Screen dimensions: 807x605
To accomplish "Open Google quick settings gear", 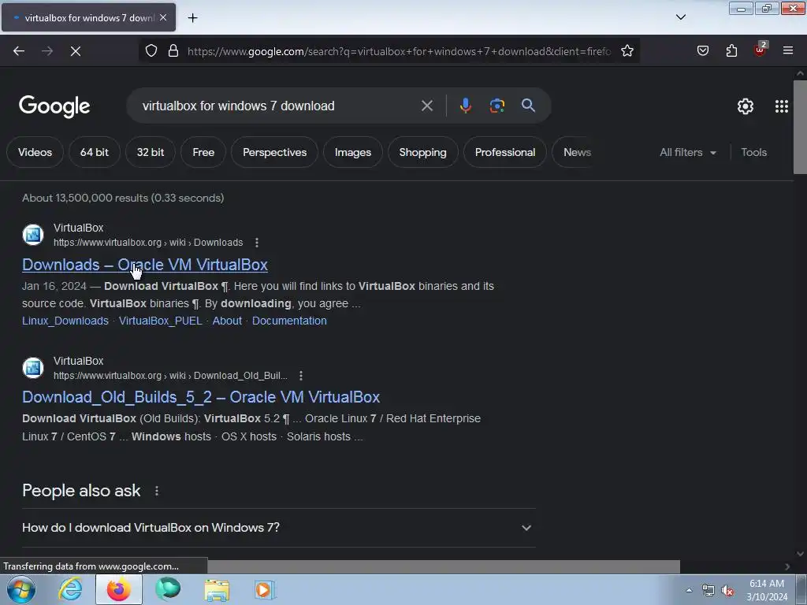I will click(x=746, y=106).
